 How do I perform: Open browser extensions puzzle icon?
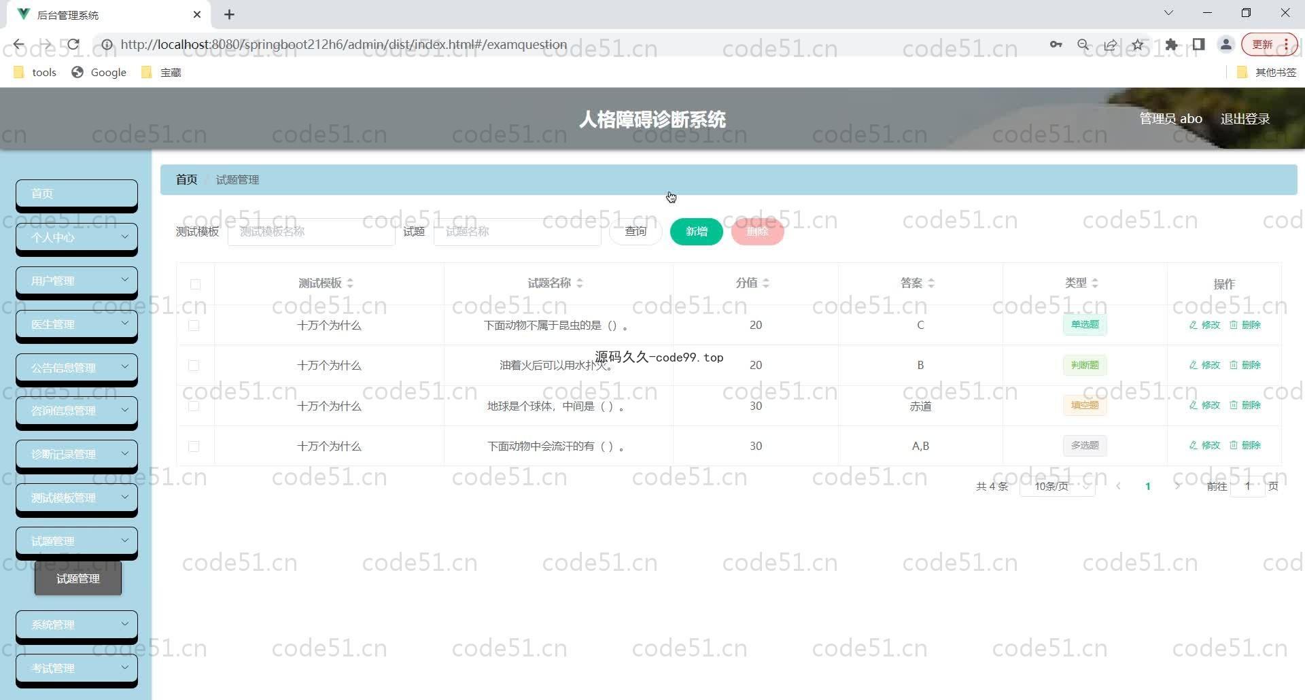[1171, 45]
